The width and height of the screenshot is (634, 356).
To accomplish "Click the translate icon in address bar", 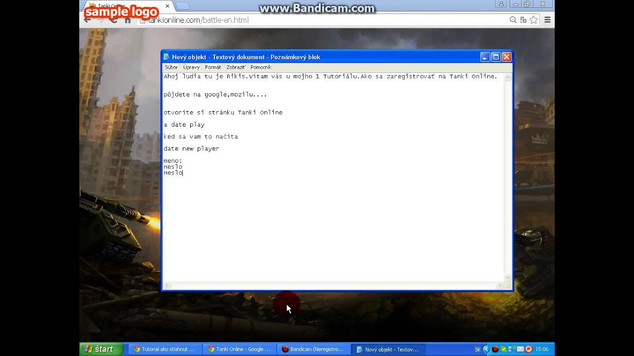I will point(524,20).
